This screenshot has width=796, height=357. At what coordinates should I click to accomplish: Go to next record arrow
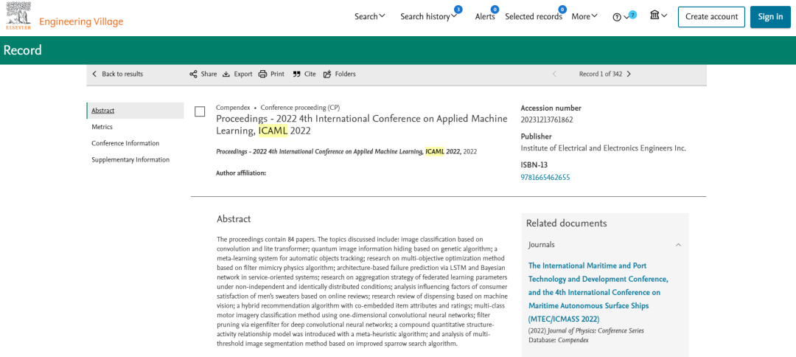(x=629, y=74)
